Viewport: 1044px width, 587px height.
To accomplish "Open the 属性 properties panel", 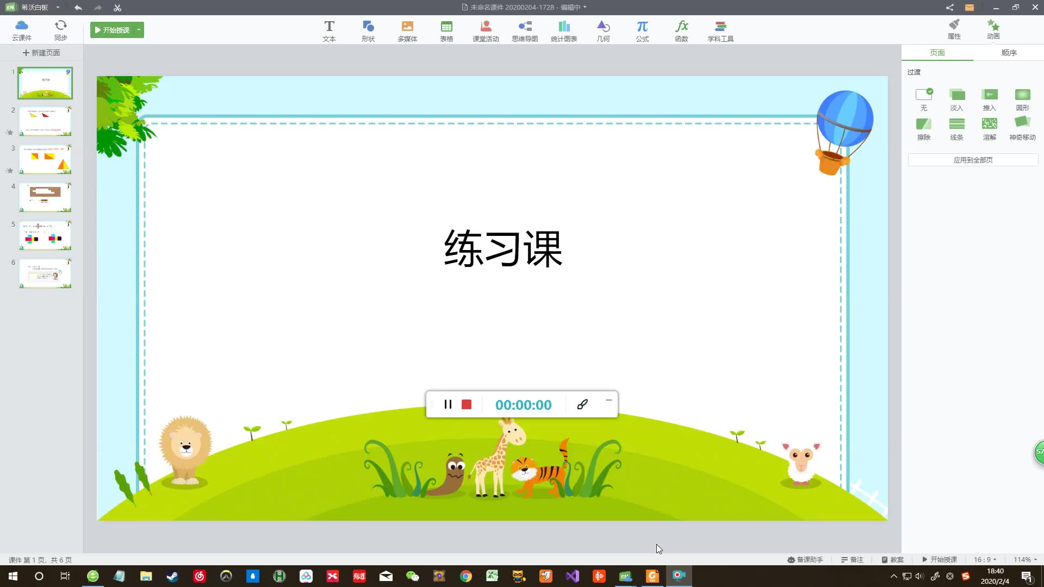I will coord(954,29).
